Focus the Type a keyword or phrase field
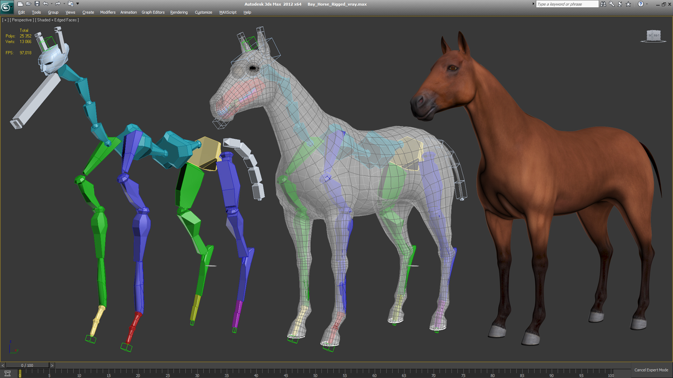The width and height of the screenshot is (673, 378). pos(567,4)
